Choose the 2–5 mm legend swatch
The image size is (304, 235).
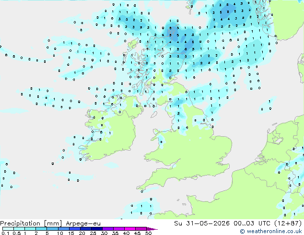tap(41, 229)
